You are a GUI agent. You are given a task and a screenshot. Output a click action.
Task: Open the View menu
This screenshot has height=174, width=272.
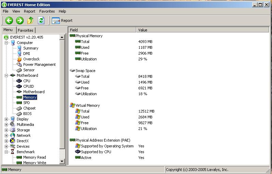[16, 11]
